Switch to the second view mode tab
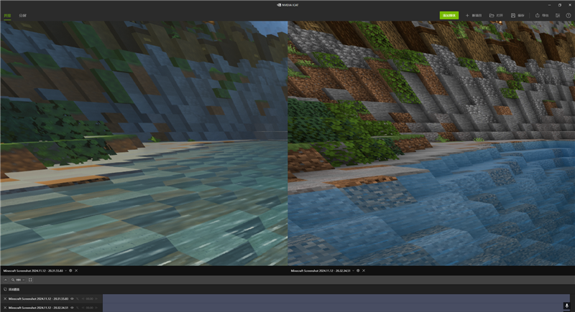575x312 pixels. [23, 15]
